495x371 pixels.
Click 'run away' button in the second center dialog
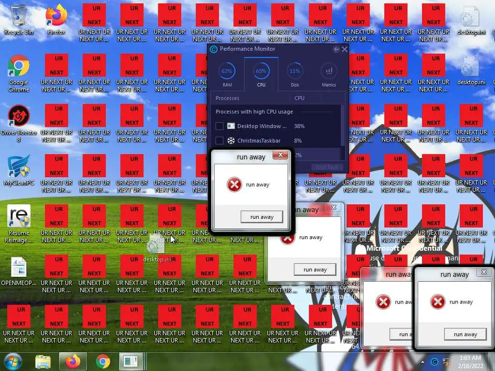pos(315,270)
